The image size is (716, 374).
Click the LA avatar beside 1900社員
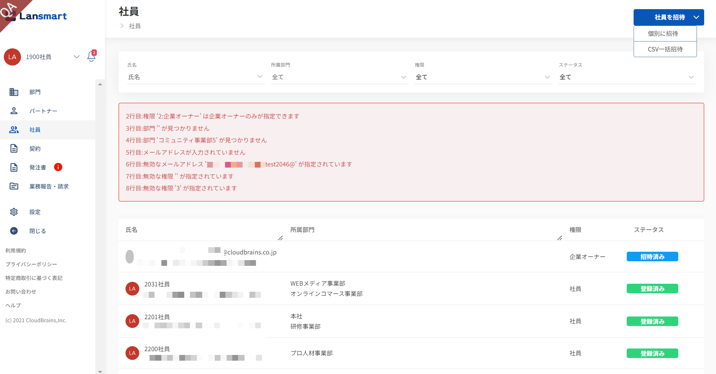coord(12,57)
